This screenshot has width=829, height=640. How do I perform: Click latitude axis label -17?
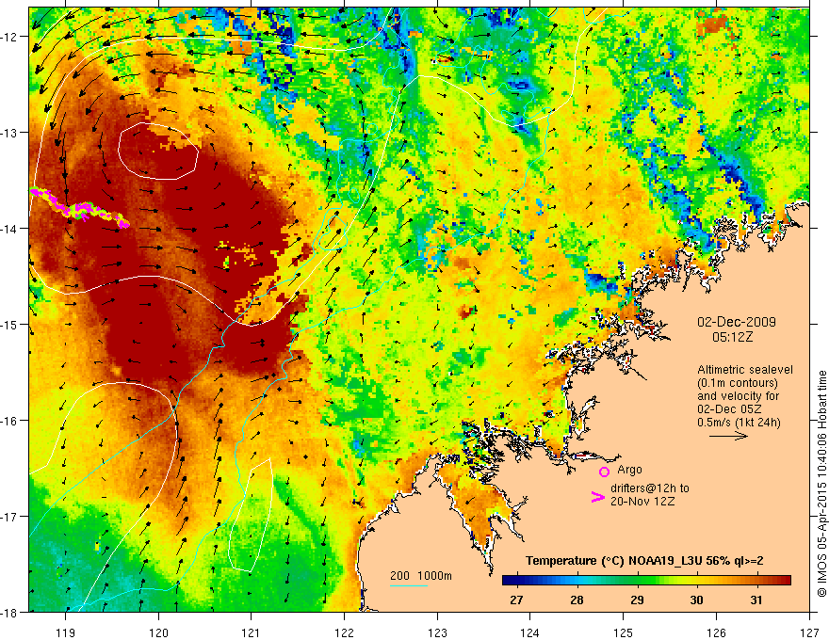[10, 516]
